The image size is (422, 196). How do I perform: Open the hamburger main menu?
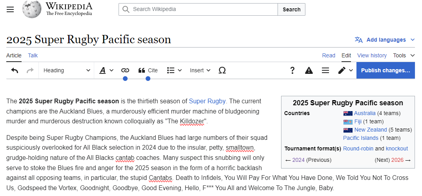pos(10,9)
